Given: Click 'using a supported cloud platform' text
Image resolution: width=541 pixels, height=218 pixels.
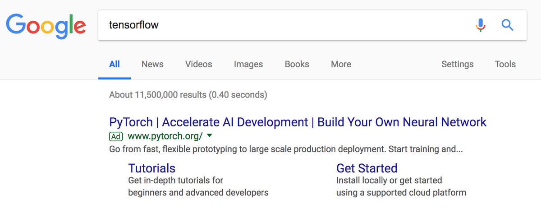Looking at the screenshot, I should 401,193.
